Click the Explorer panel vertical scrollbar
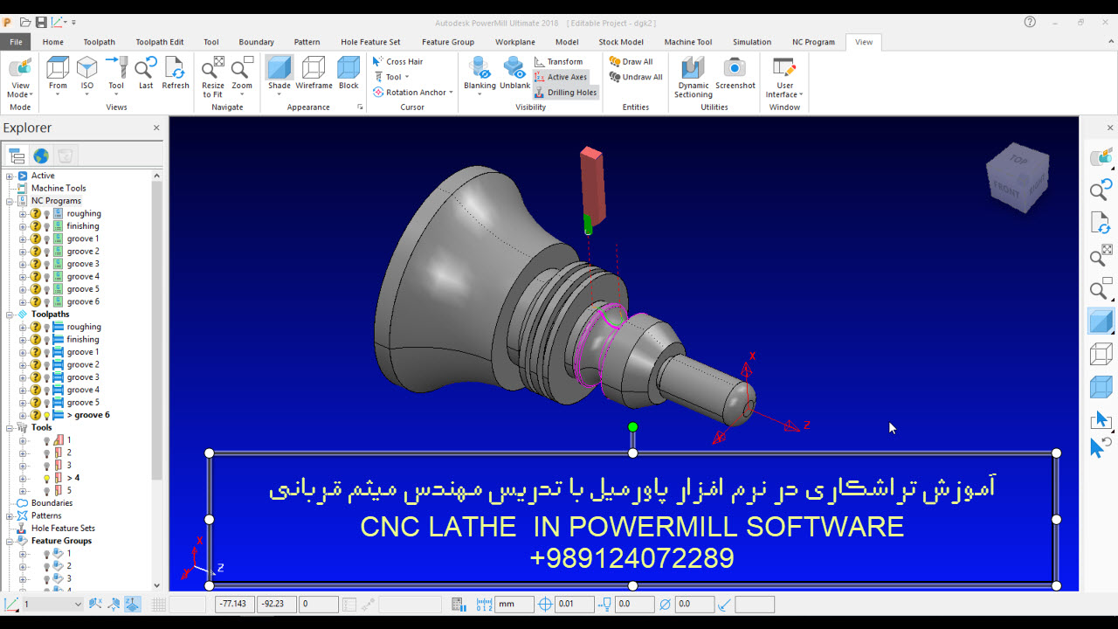Viewport: 1118px width, 629px height. pyautogui.click(x=157, y=332)
